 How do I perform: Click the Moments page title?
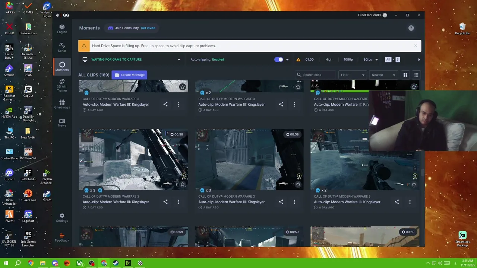(x=89, y=28)
